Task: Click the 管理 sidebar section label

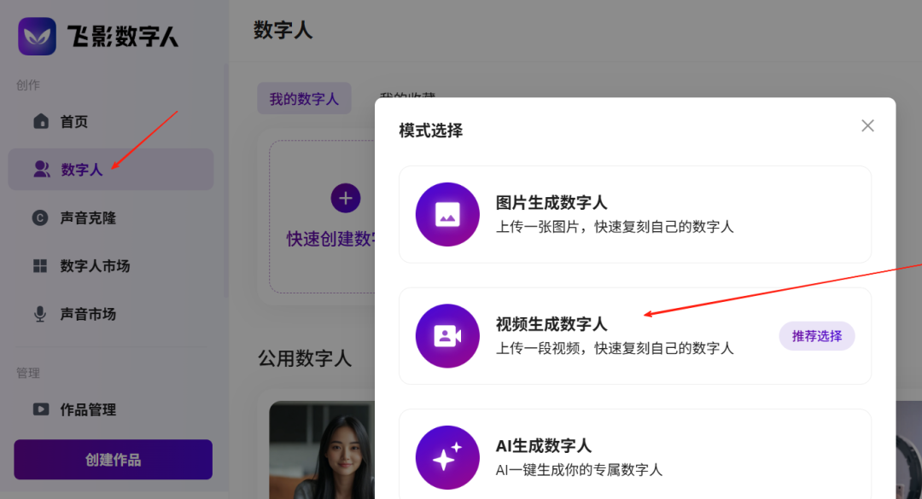Action: coord(27,374)
